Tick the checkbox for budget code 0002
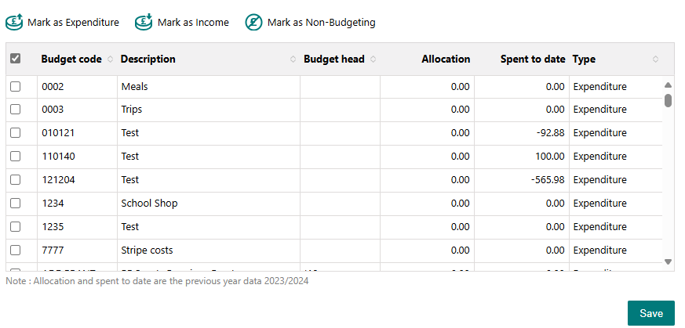This screenshot has width=685, height=328. [15, 87]
